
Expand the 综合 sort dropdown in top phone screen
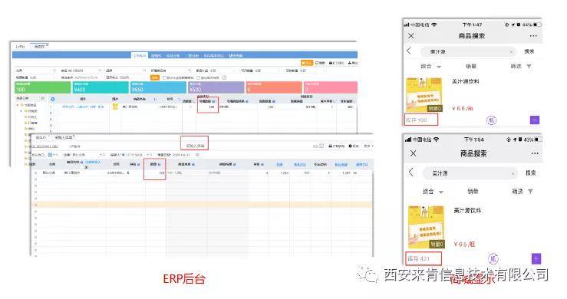[430, 67]
